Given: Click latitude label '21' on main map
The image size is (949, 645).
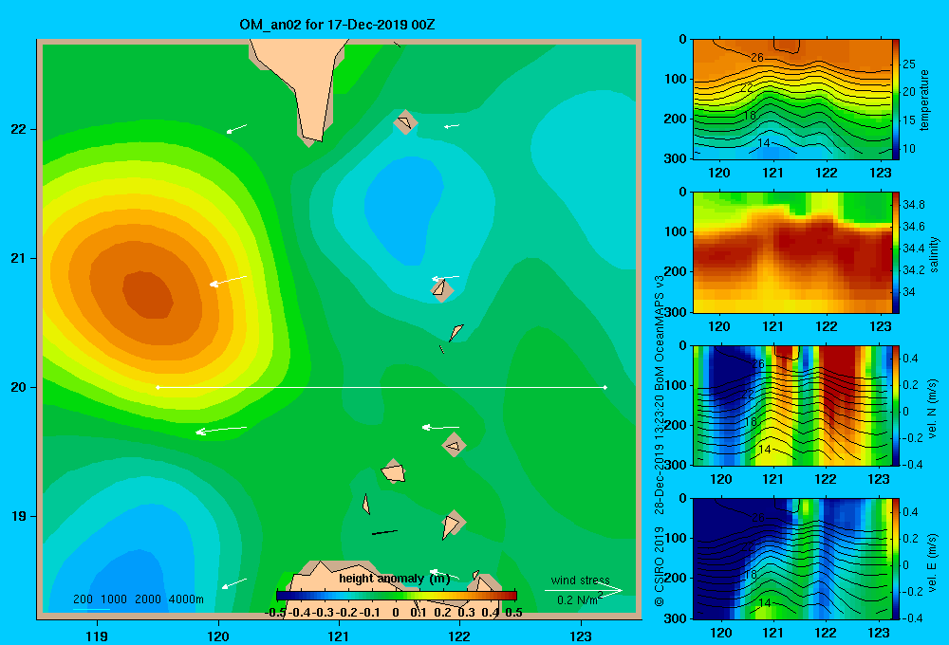Looking at the screenshot, I should (19, 258).
